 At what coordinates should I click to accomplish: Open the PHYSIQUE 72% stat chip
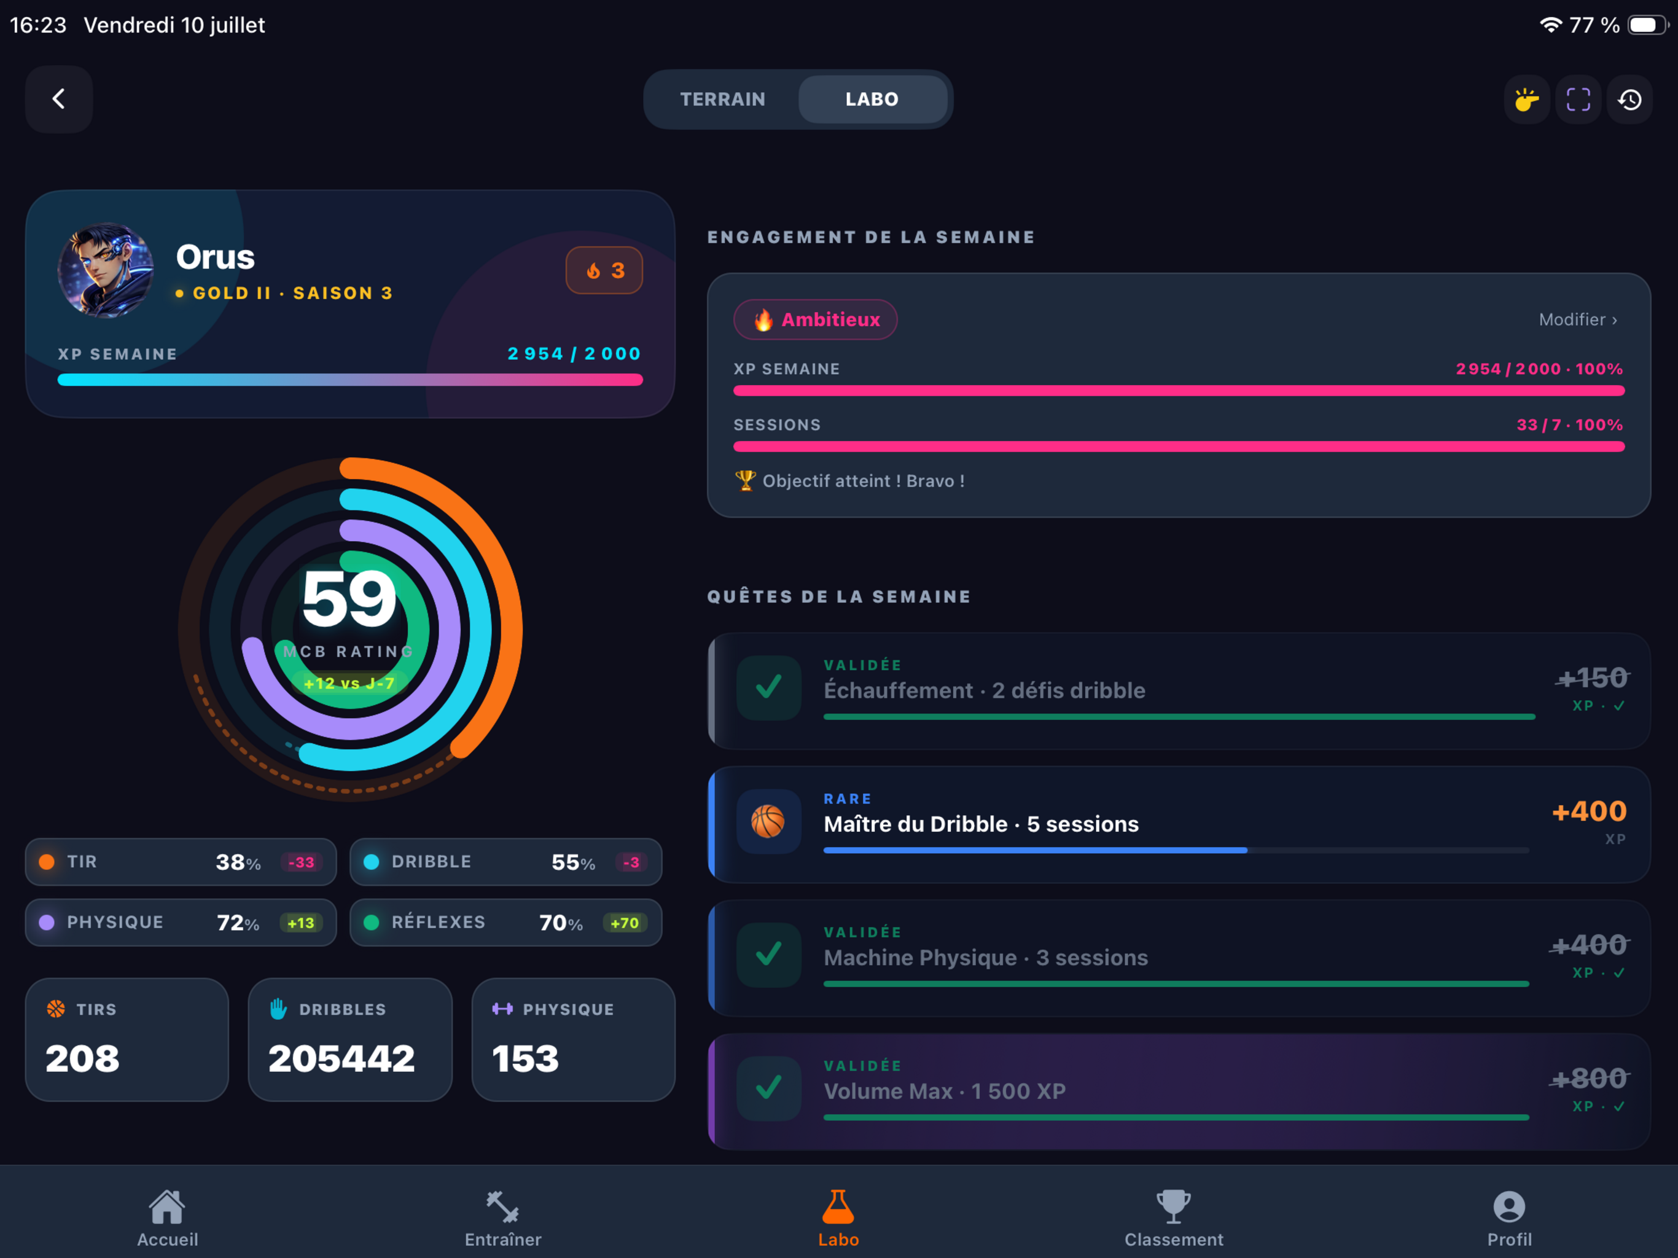181,923
